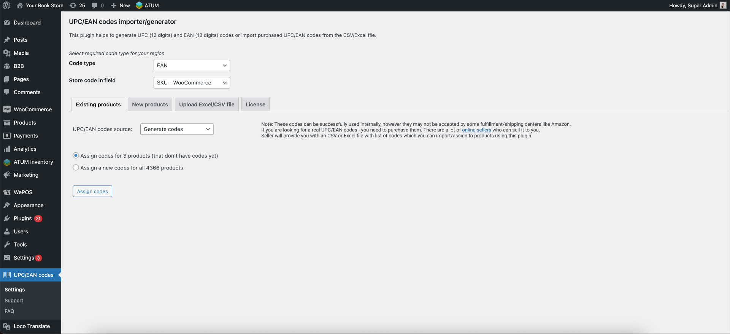Click the Products box icon
The image size is (730, 334).
click(x=7, y=123)
